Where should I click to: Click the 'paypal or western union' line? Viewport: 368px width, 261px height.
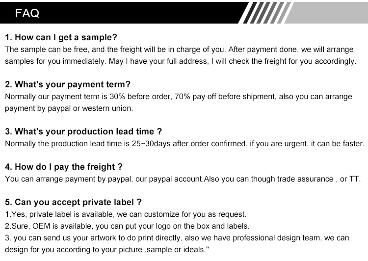click(x=69, y=108)
